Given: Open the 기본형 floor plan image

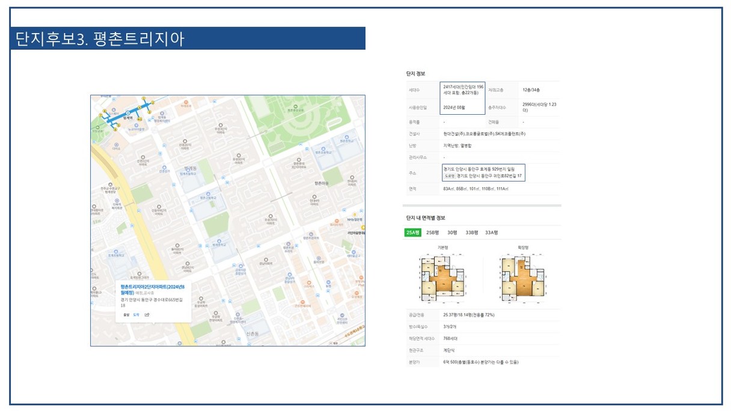Looking at the screenshot, I should click(x=443, y=278).
